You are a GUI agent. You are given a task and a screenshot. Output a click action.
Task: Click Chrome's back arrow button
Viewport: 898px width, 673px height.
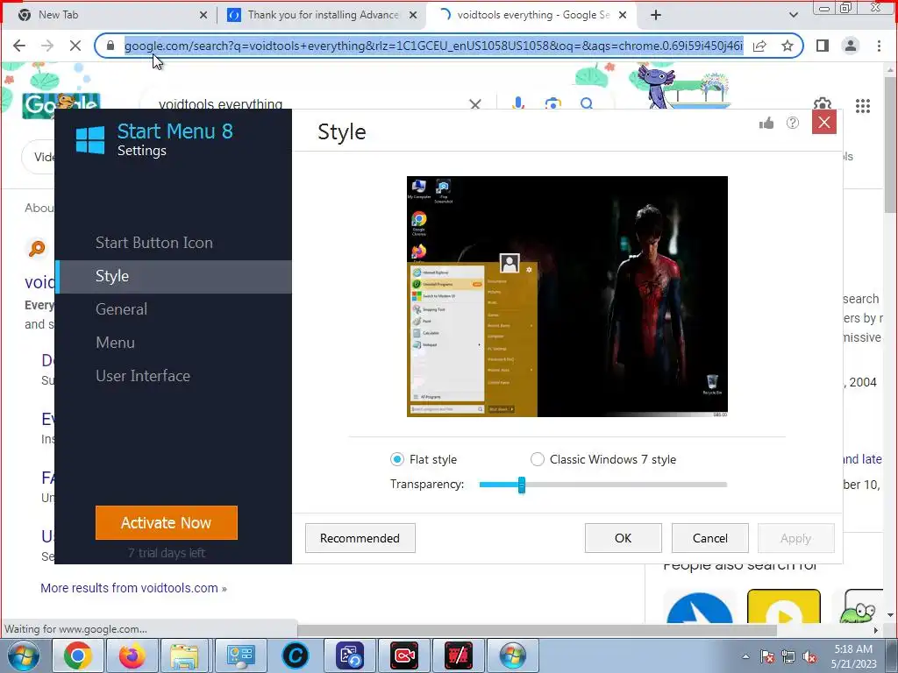click(x=19, y=46)
